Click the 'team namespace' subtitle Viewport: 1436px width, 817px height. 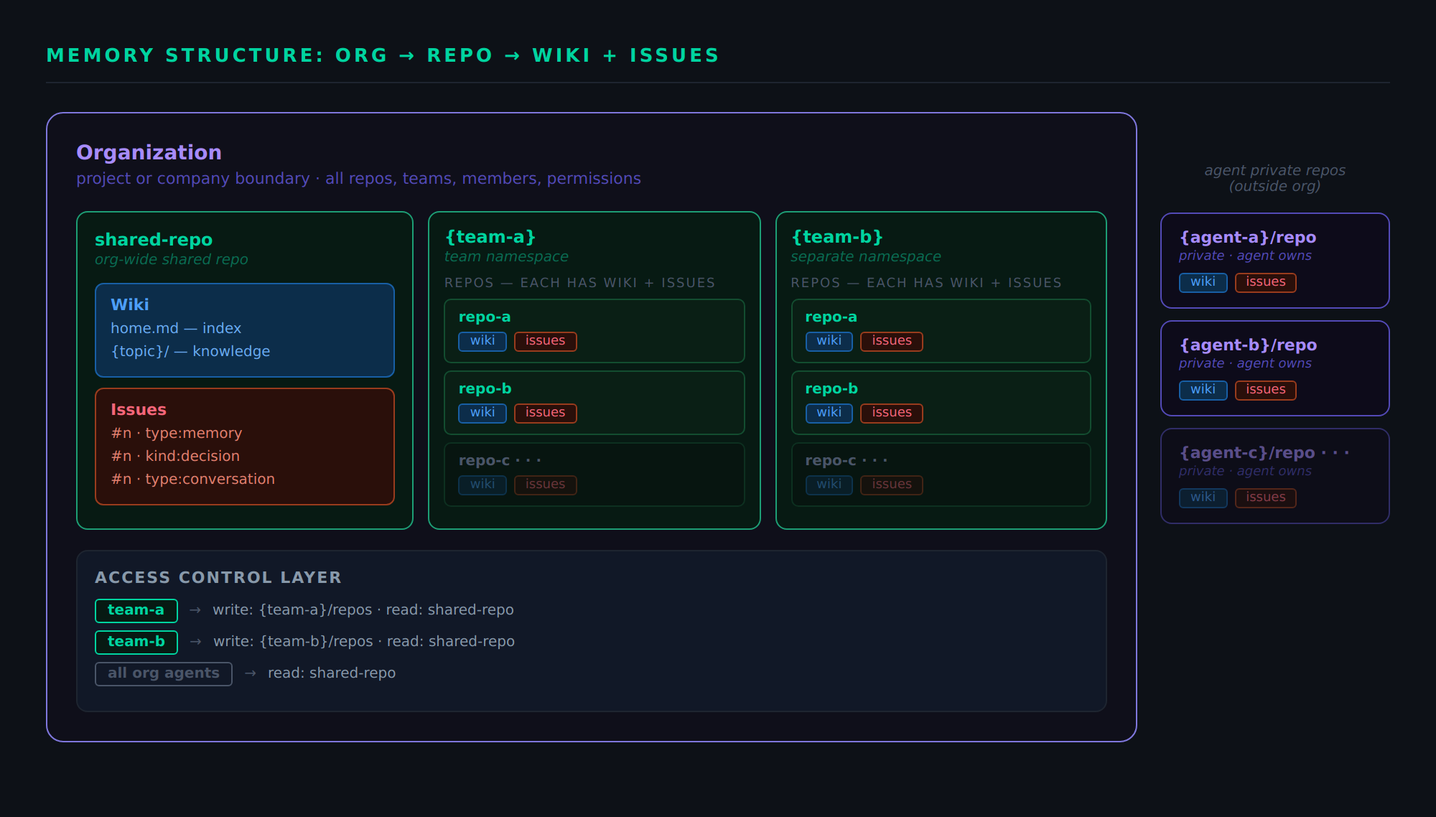point(506,256)
